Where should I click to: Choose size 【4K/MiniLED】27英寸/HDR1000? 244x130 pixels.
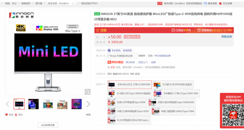point(129,84)
